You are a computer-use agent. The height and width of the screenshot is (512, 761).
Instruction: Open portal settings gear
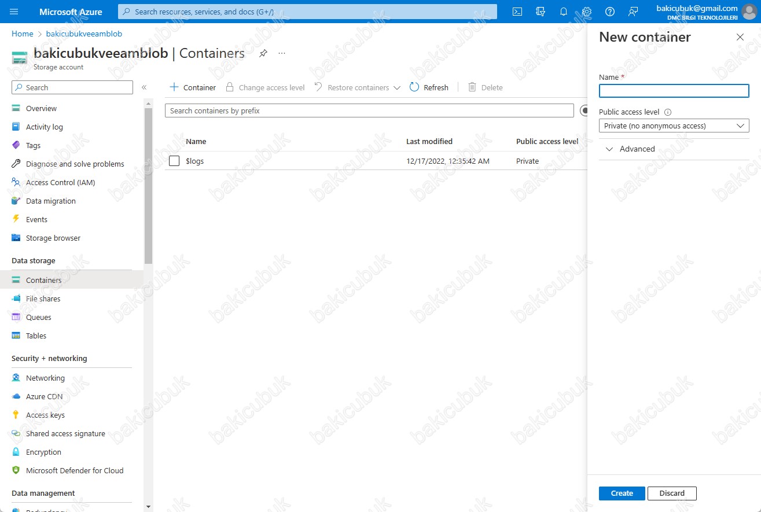(587, 12)
